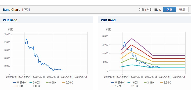191x91 pixels.
Task: Toggle 수정주가 series in PBR Band legend
Action: coord(118,82)
